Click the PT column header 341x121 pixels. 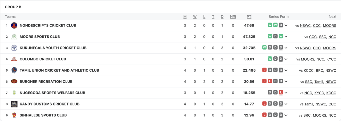tap(249, 17)
